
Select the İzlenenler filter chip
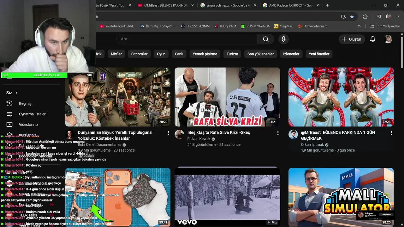coord(291,54)
